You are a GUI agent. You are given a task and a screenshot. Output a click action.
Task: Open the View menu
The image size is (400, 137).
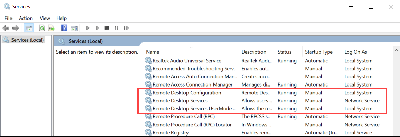click(x=45, y=18)
